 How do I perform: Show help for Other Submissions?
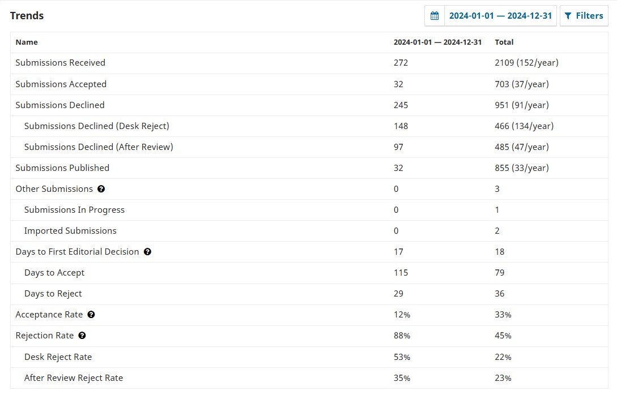click(x=101, y=189)
